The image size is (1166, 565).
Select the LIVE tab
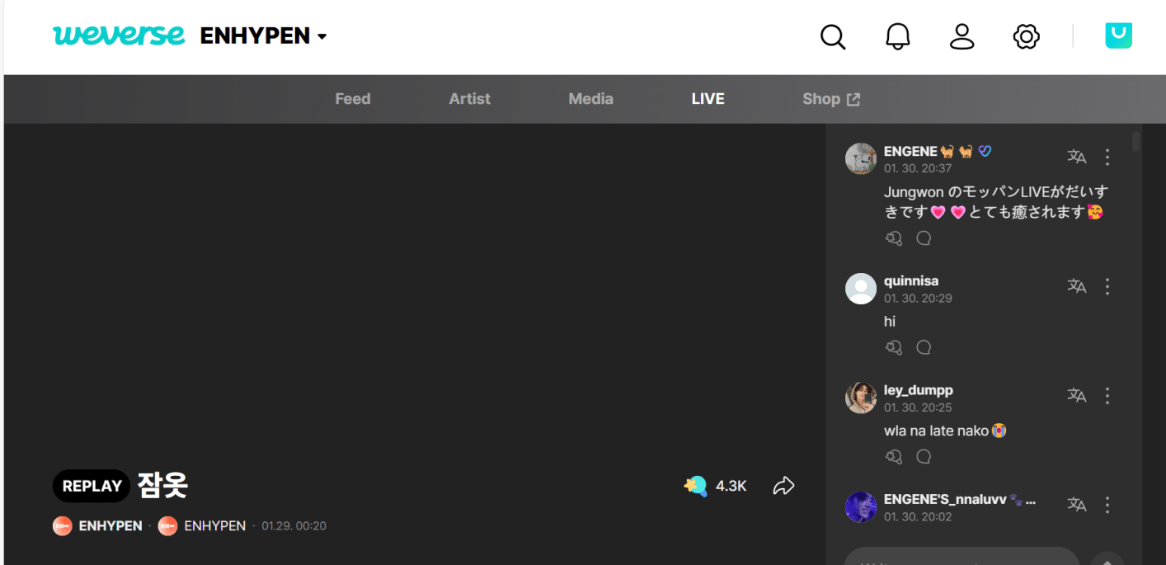click(x=708, y=99)
